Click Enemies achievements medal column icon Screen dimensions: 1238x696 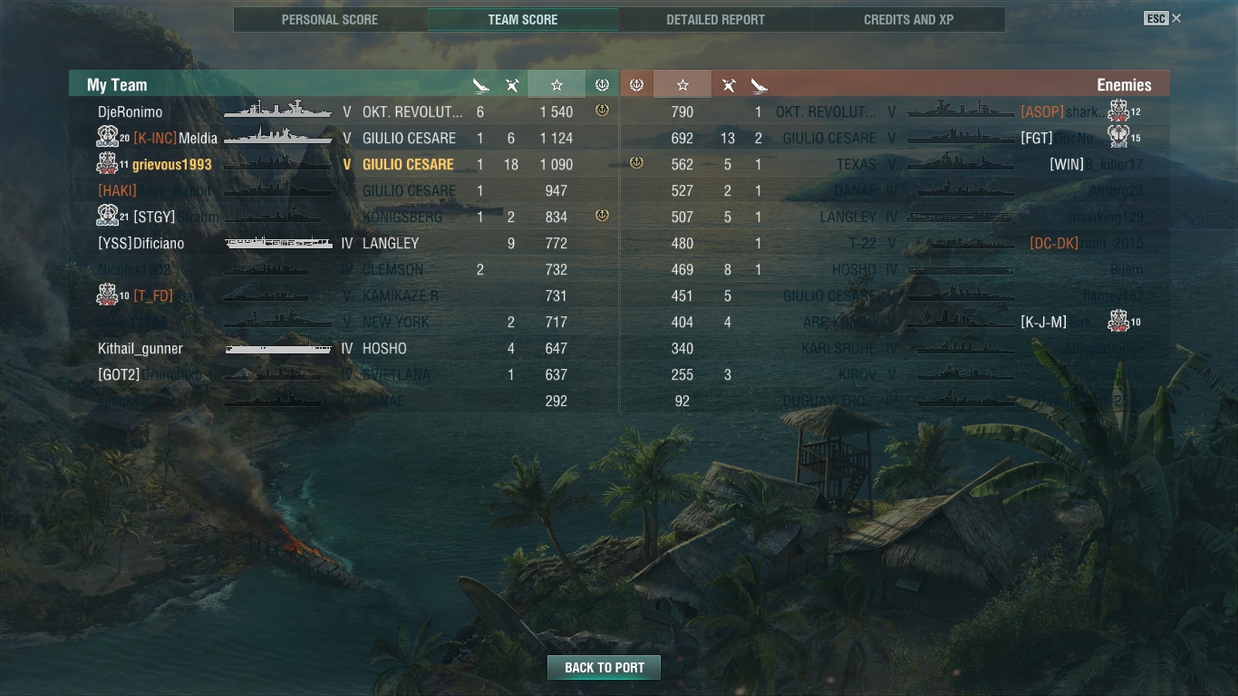[636, 84]
